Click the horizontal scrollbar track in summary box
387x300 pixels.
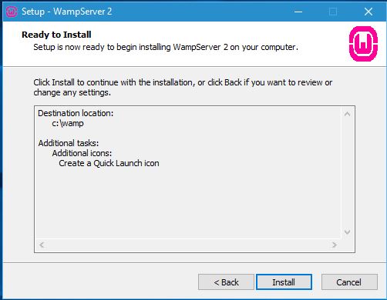tap(188, 245)
